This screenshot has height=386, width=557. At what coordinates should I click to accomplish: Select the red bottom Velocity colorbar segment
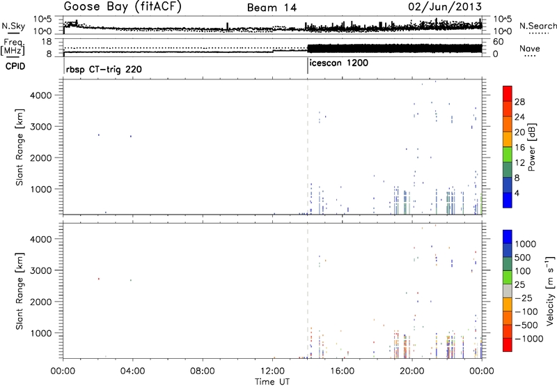point(508,345)
